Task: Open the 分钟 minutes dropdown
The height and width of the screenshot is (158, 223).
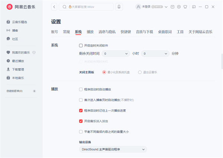Action: (x=155, y=54)
